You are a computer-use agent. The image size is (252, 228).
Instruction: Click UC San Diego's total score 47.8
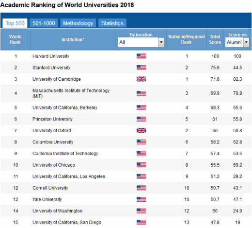[215, 222]
